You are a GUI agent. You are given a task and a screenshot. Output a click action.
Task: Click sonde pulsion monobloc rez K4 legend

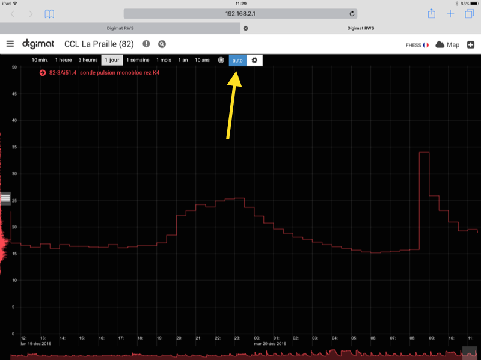(x=120, y=73)
